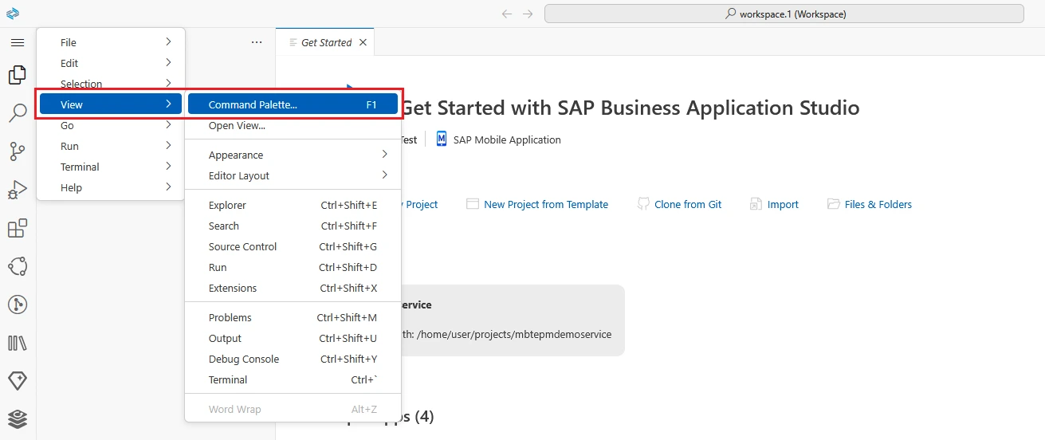Choose Extensions in the View submenu
This screenshot has height=440, width=1045.
click(293, 288)
